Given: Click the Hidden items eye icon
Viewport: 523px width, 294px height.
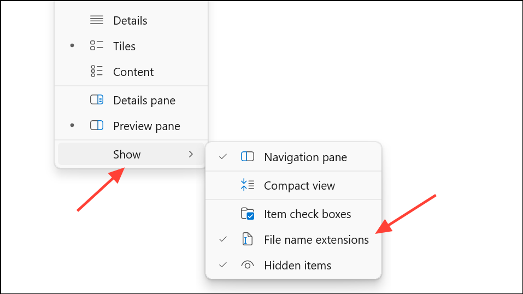Looking at the screenshot, I should (248, 266).
